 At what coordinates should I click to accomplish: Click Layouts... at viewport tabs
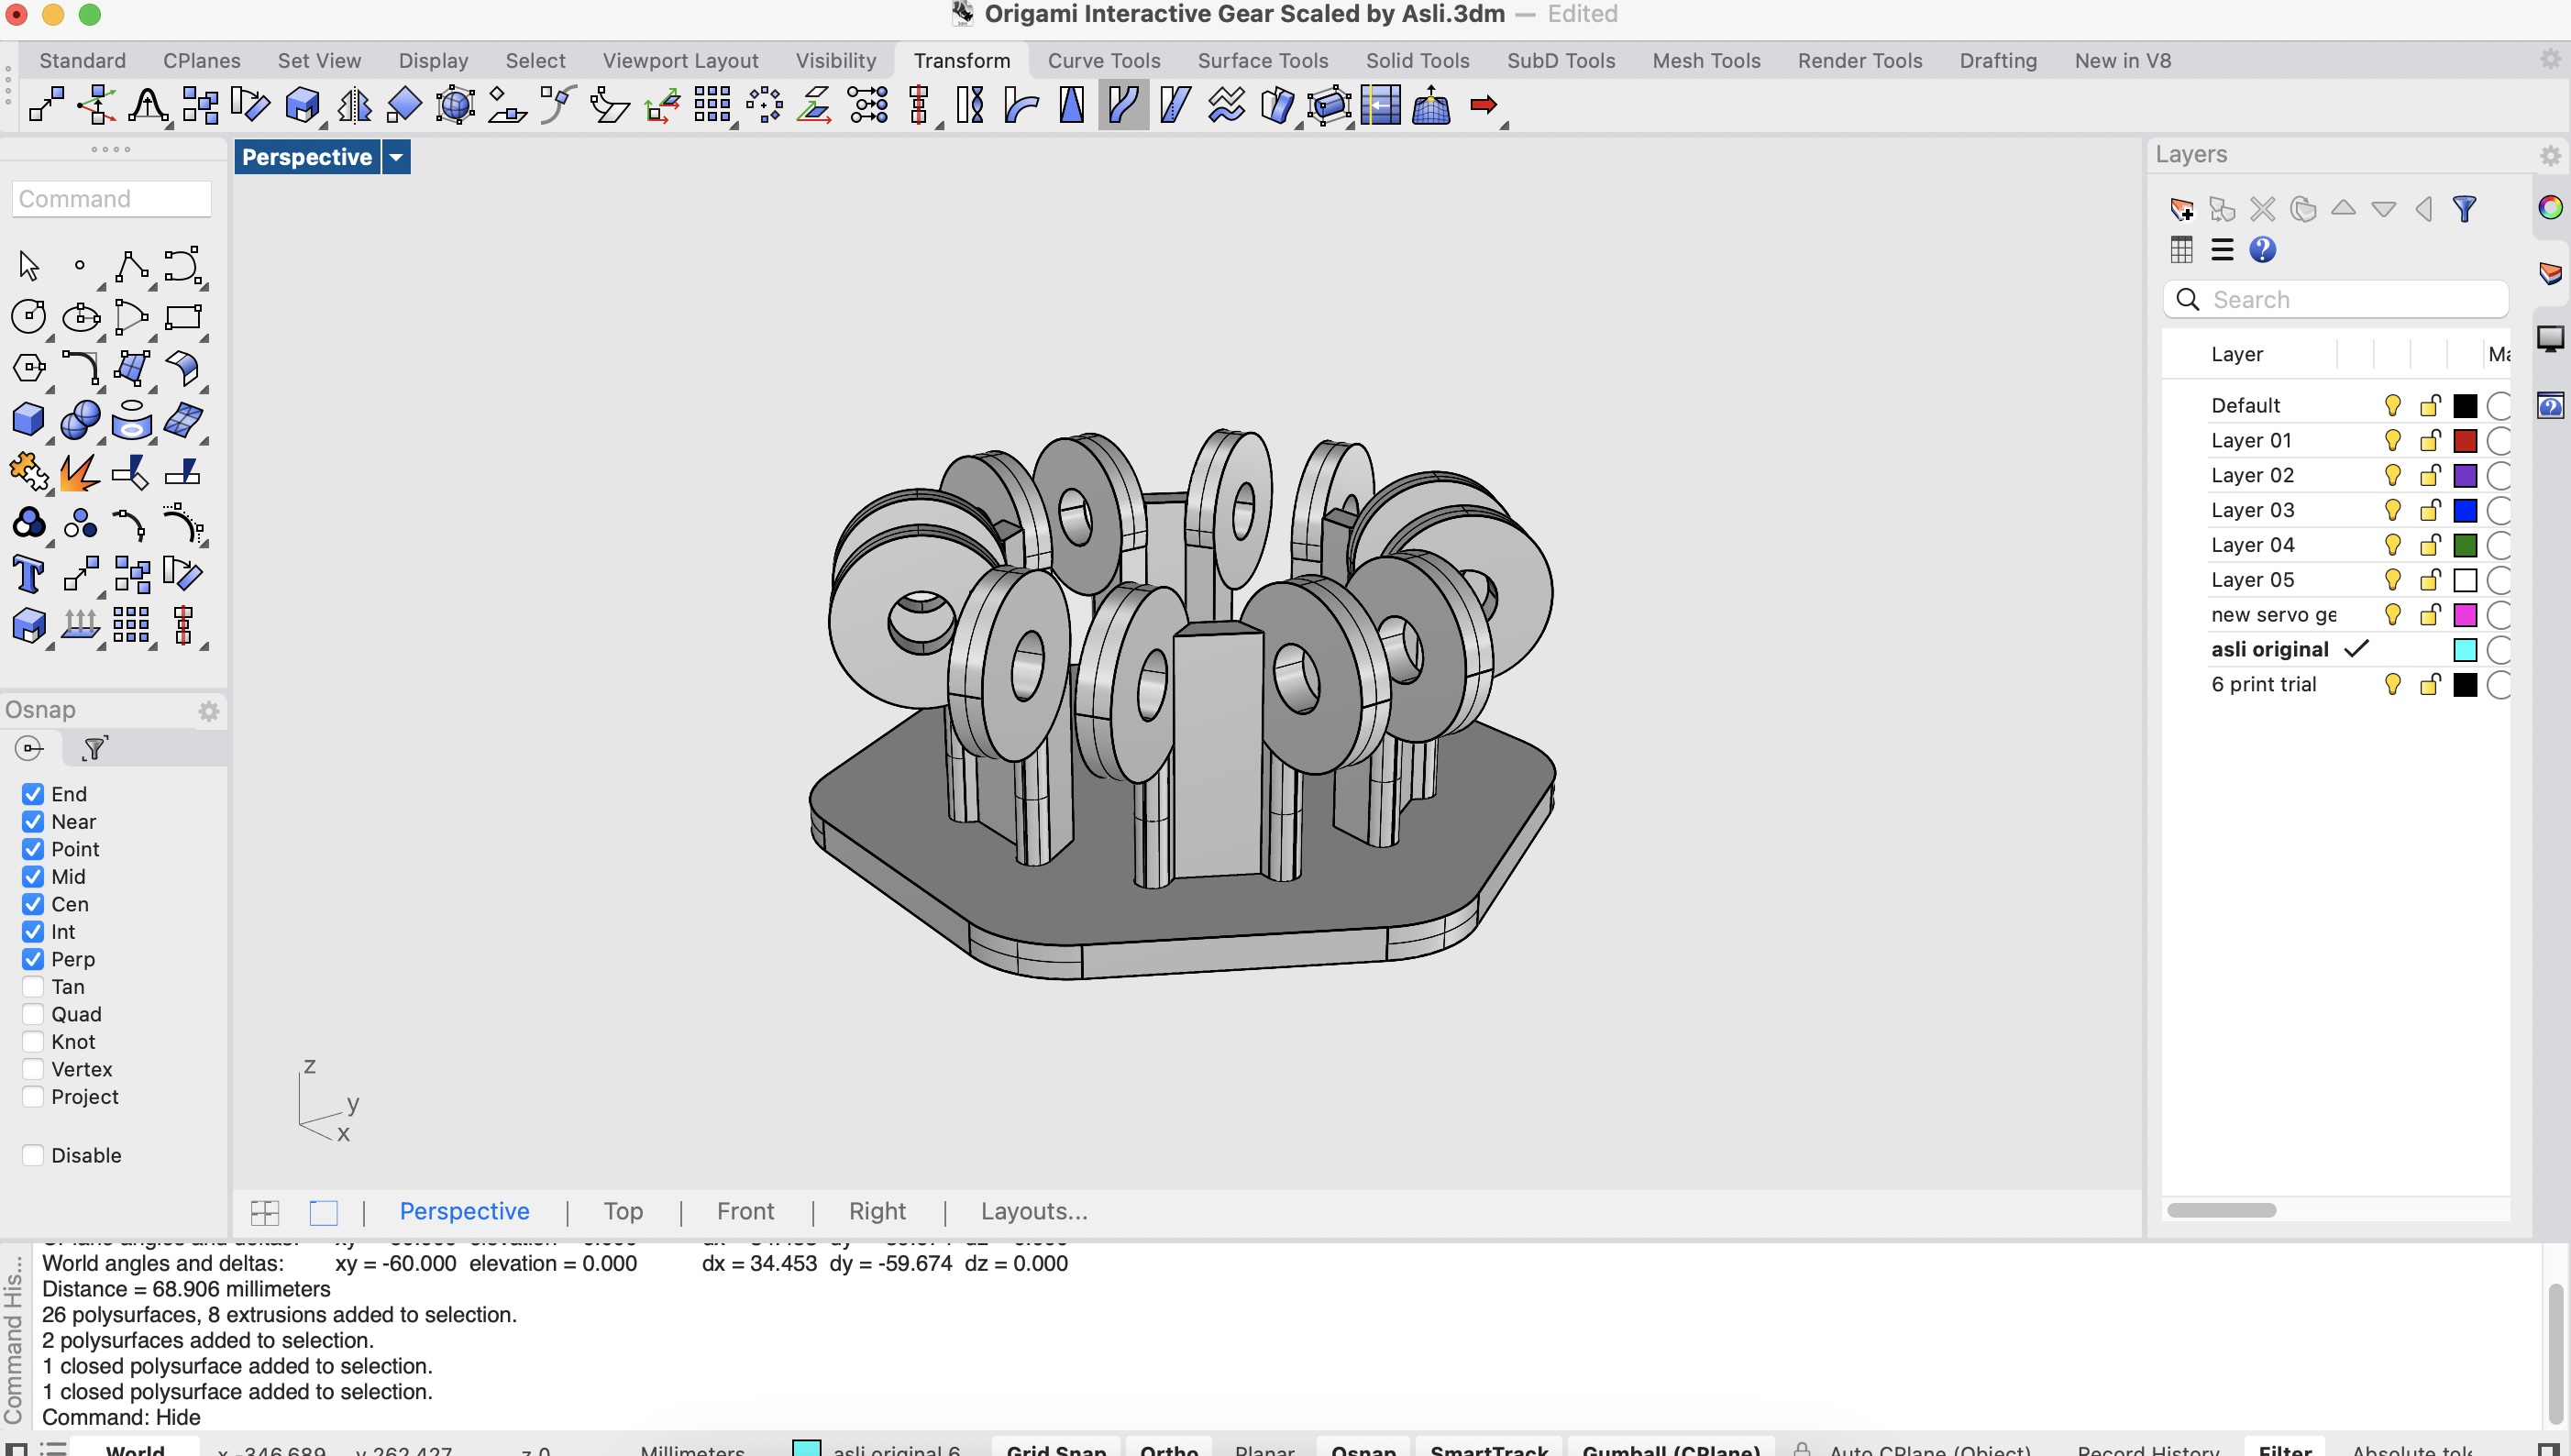coord(1033,1211)
